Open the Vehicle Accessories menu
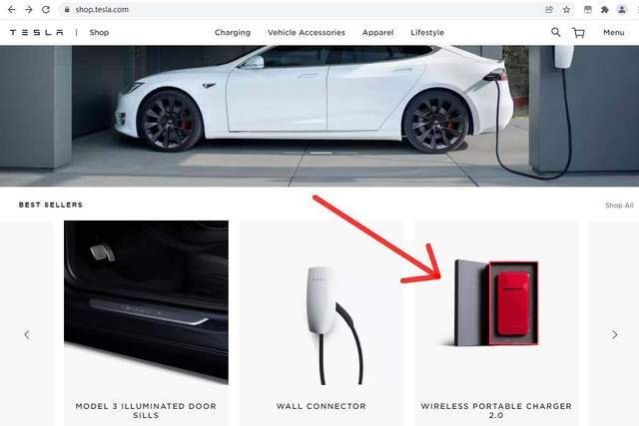The image size is (639, 426). coord(307,33)
